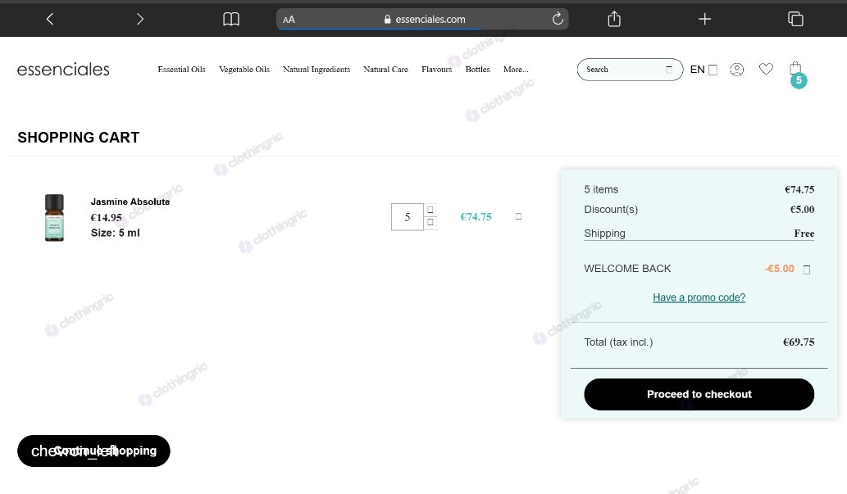Open the Natural Care menu

click(x=385, y=69)
